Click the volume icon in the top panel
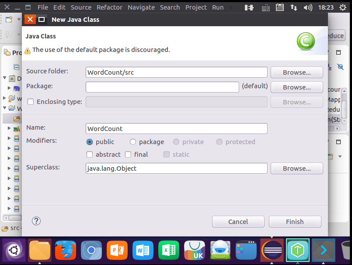 pyautogui.click(x=307, y=7)
